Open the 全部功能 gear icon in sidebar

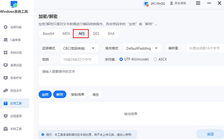[6, 27]
